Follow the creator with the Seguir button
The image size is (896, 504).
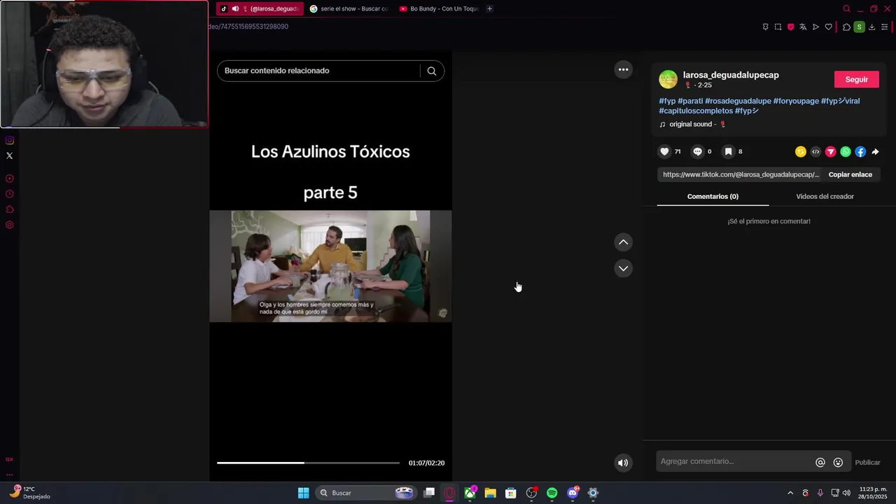tap(856, 79)
